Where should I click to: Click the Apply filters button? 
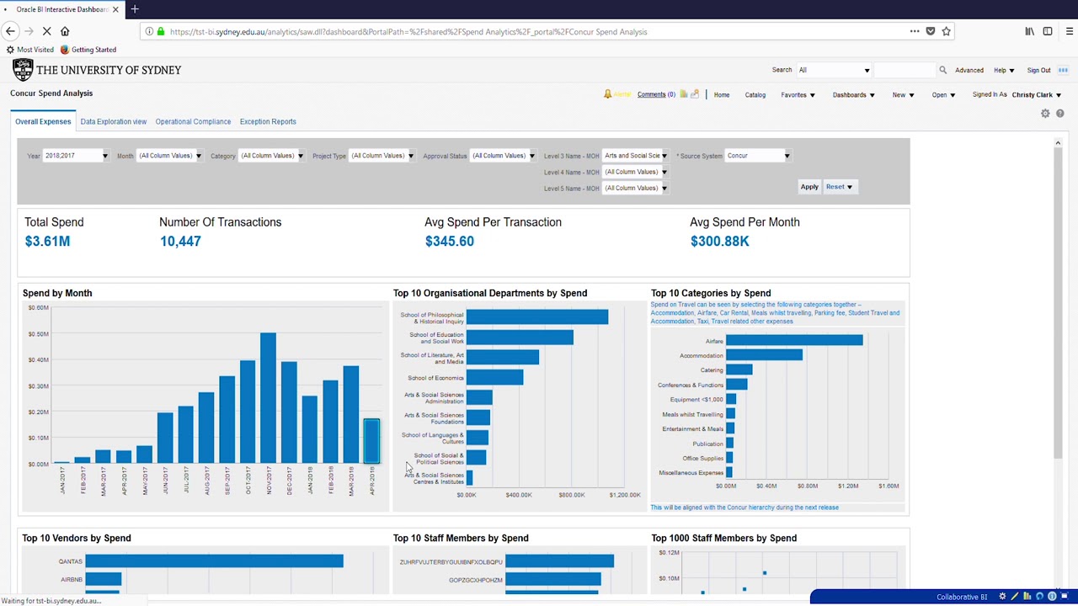pyautogui.click(x=809, y=187)
